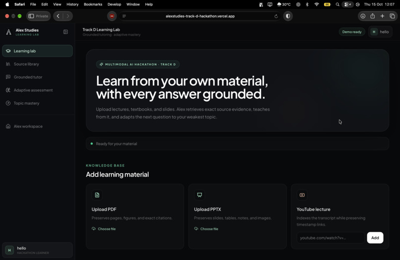Image resolution: width=400 pixels, height=260 pixels.
Task: Click the Alex Studies logo icon
Action: (8, 32)
